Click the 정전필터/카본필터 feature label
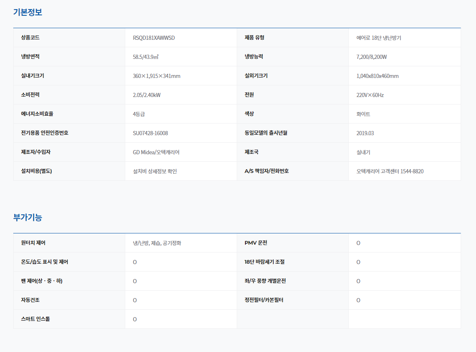Screen dimensions: 476x352 pos(264,300)
